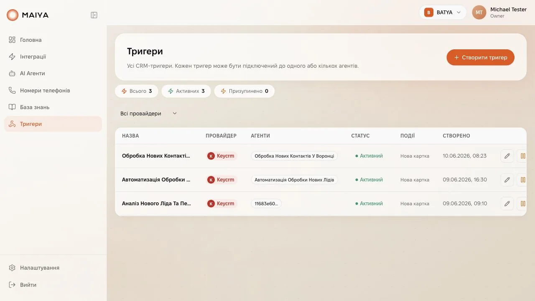This screenshot has width=535, height=301.
Task: Filter by Активних 3 chip
Action: tap(186, 91)
